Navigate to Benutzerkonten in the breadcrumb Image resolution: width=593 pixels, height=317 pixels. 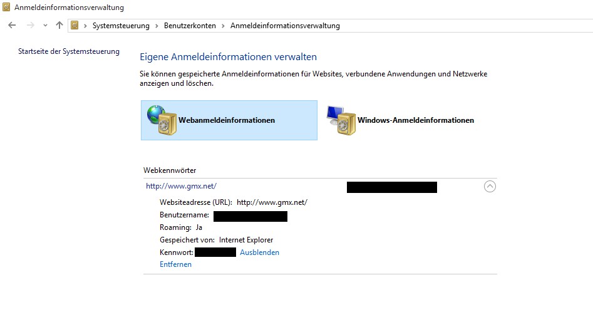coord(190,26)
